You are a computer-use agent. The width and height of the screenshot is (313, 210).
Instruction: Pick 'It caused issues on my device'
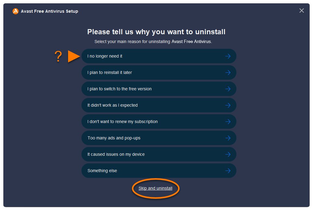point(116,154)
